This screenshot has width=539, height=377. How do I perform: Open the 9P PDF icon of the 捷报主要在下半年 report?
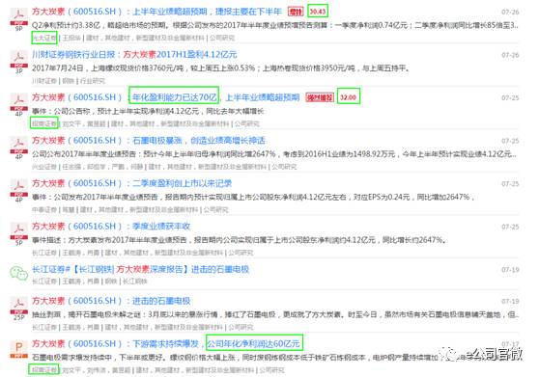(x=19, y=20)
